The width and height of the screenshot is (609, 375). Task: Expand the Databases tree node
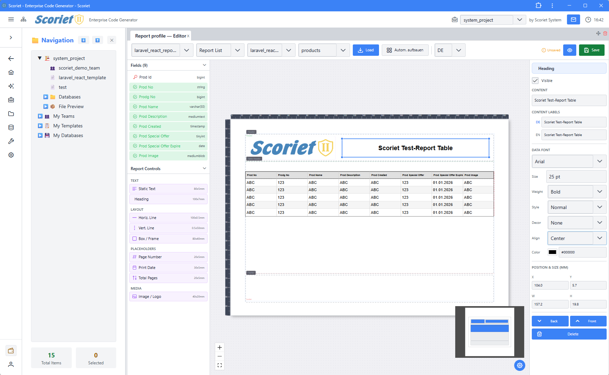(x=46, y=97)
